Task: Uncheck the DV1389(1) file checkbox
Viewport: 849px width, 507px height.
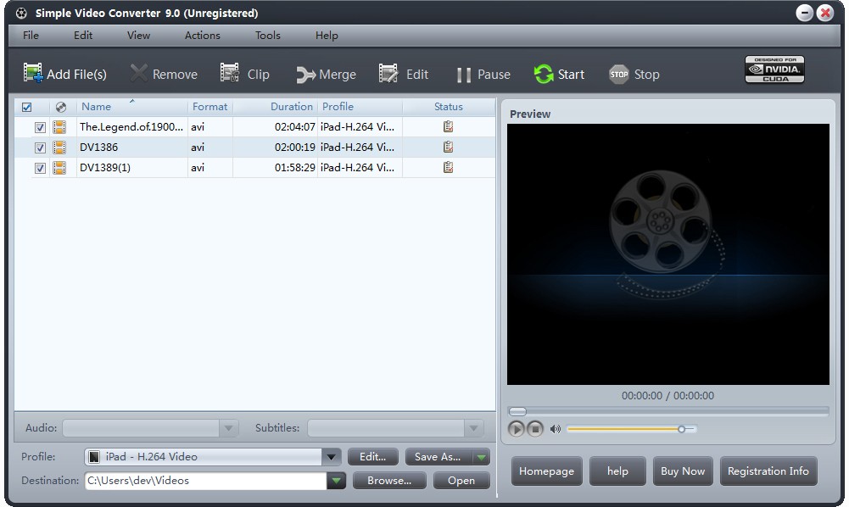Action: tap(40, 168)
